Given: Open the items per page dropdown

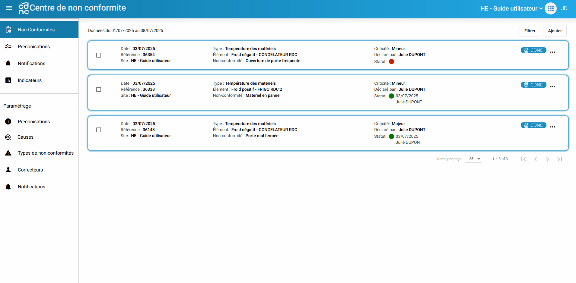Looking at the screenshot, I should point(473,159).
